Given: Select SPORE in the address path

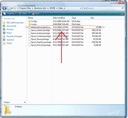Looking at the screenshot, I should point(52,8).
